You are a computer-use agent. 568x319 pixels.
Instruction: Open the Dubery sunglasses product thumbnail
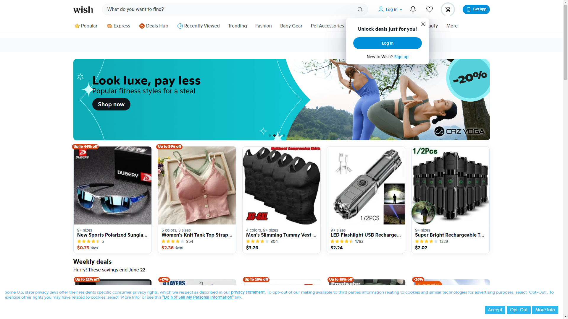[x=112, y=185]
